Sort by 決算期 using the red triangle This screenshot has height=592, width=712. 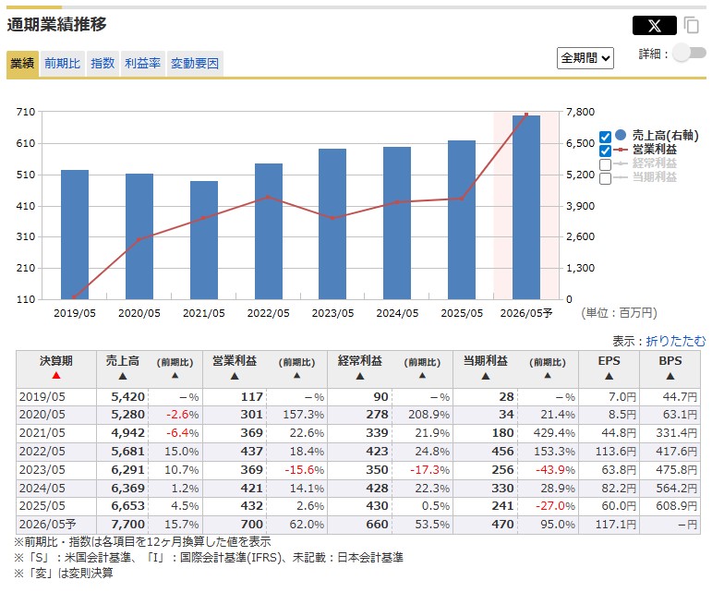(x=56, y=376)
